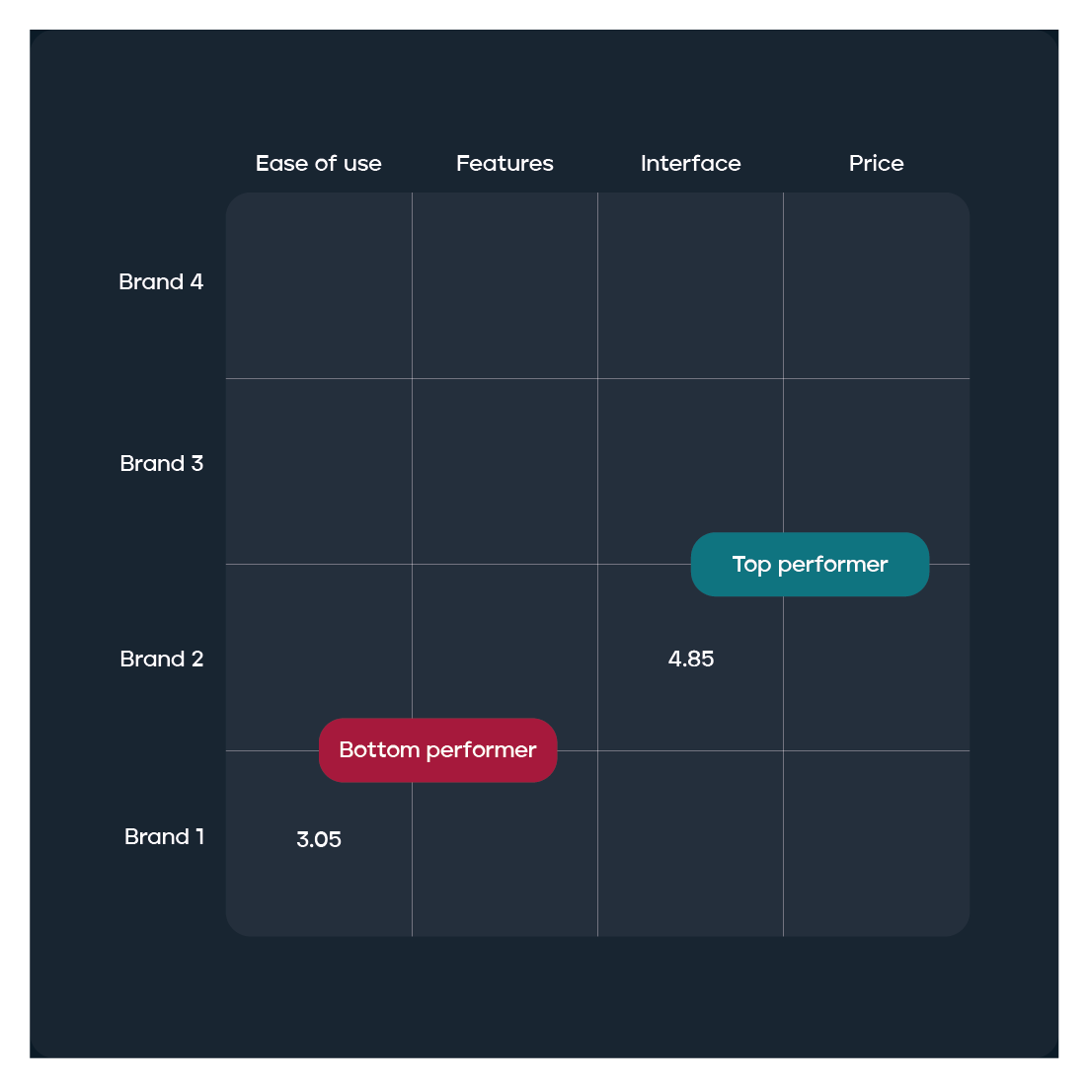The height and width of the screenshot is (1088, 1088).
Task: Click the Brand 2 row label
Action: (x=162, y=660)
